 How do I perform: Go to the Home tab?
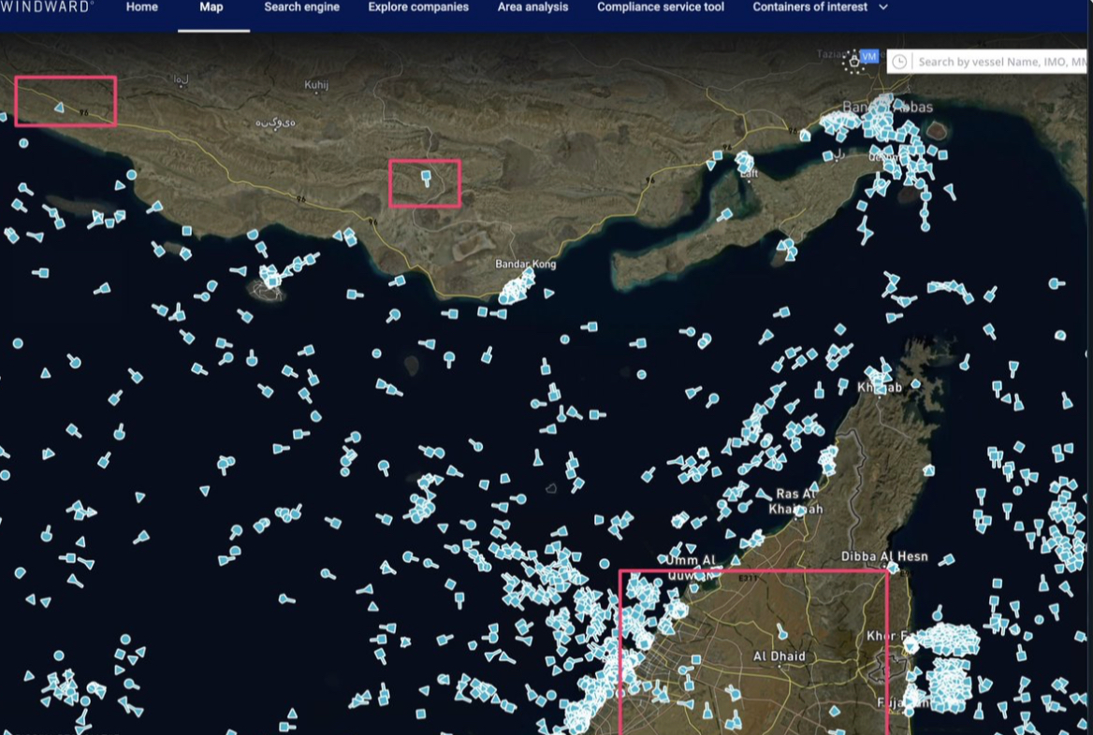click(142, 7)
